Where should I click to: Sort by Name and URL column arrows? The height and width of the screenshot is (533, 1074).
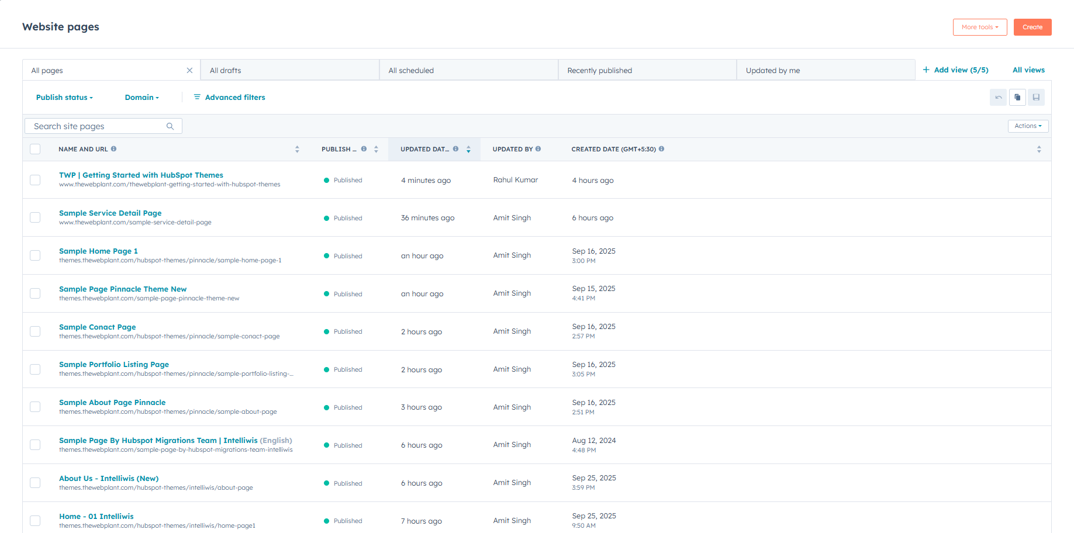pos(297,150)
